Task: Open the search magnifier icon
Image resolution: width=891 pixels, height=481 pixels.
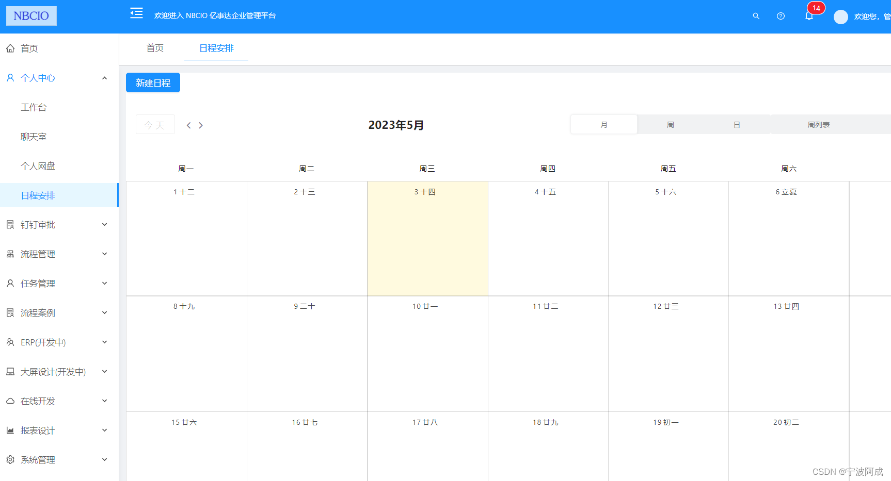Action: click(x=756, y=16)
